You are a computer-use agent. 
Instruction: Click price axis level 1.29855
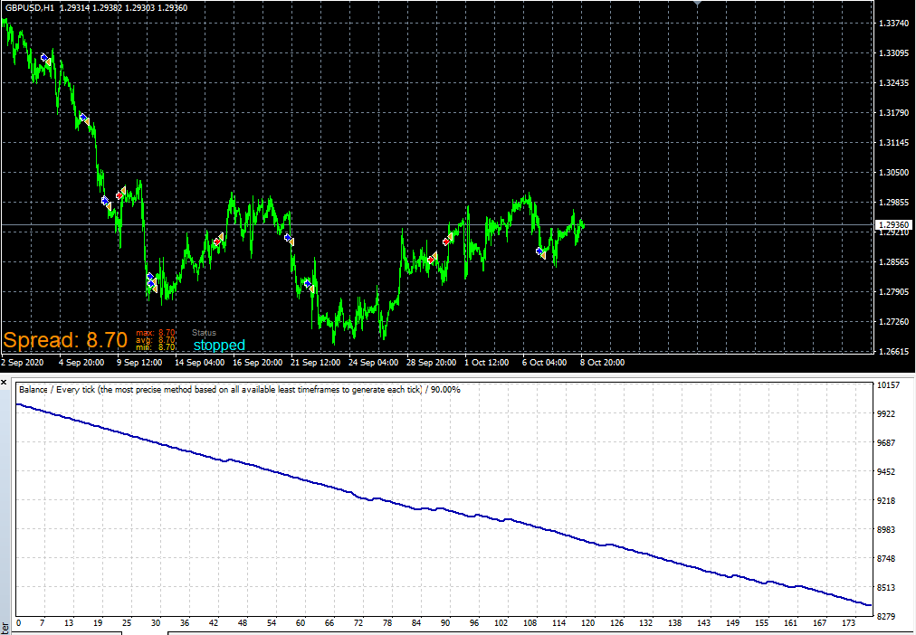pyautogui.click(x=893, y=202)
